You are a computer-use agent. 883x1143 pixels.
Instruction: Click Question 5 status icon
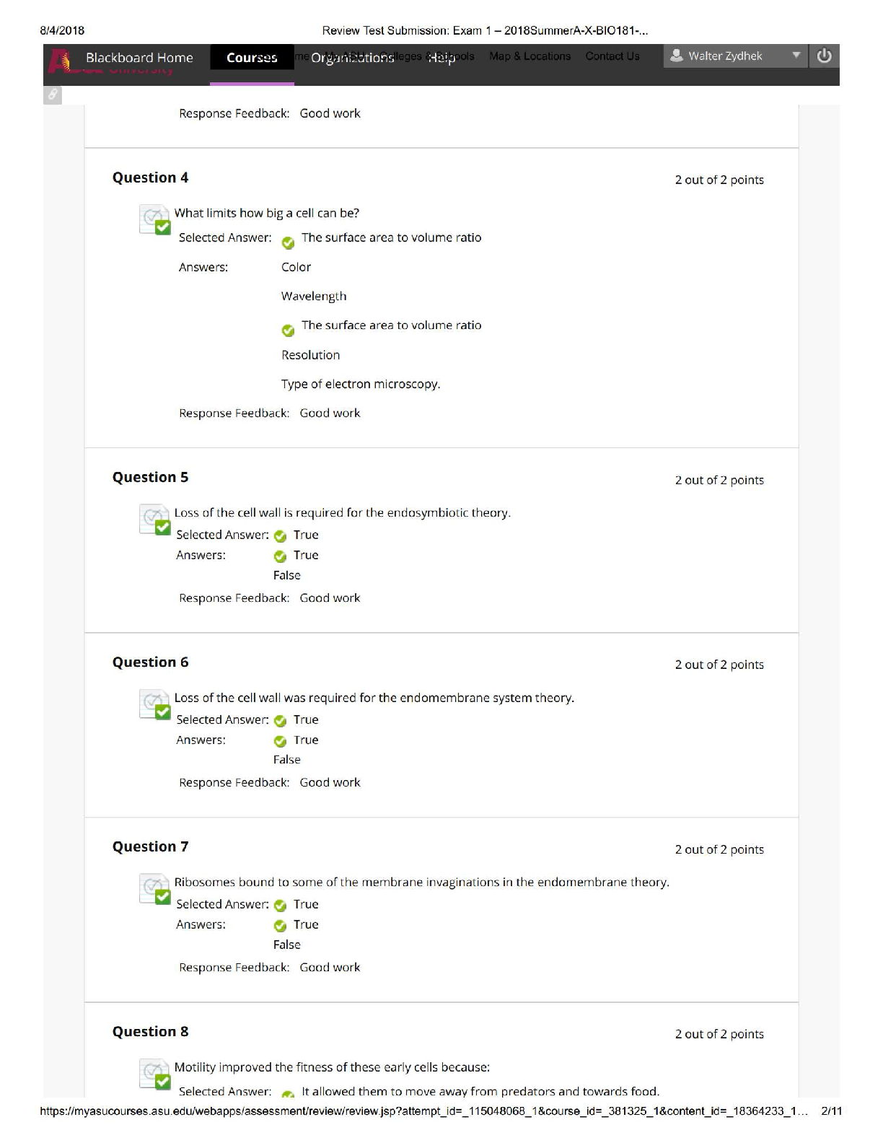click(x=154, y=520)
